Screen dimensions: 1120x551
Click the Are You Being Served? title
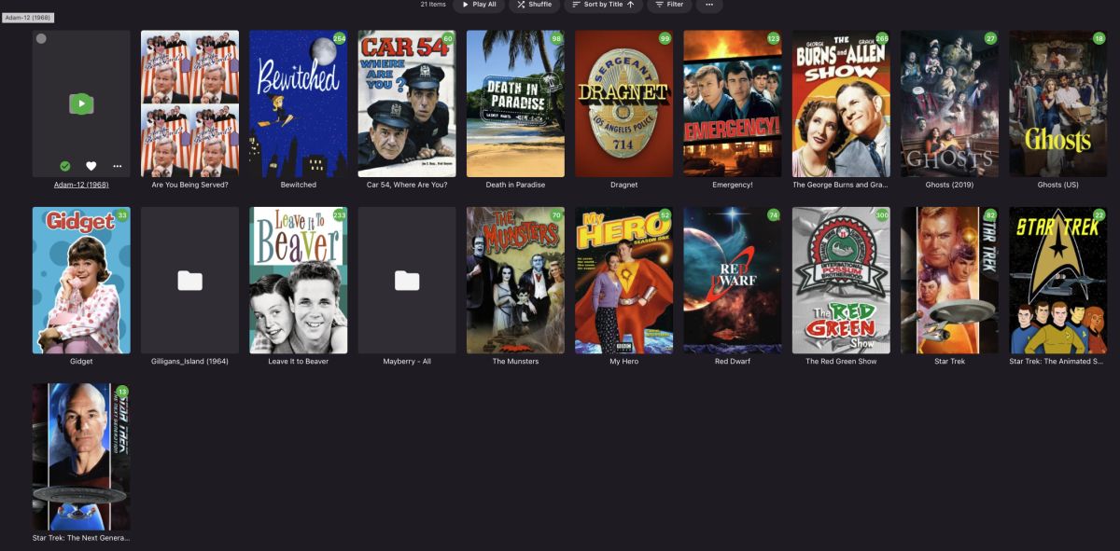(189, 185)
